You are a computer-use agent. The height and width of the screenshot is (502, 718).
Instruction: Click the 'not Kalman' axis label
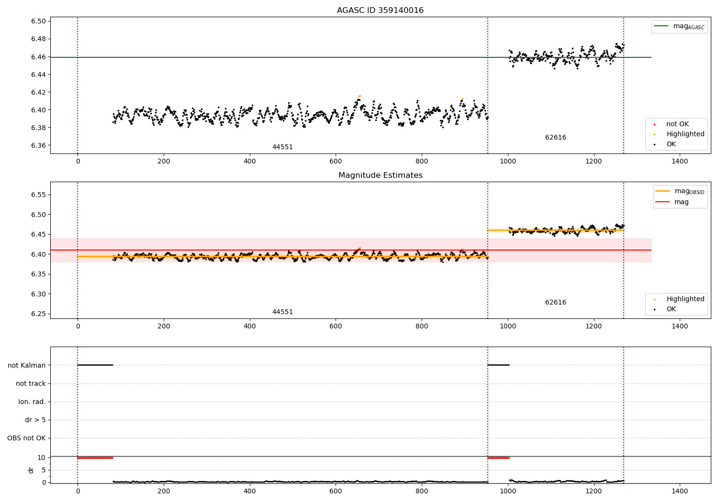[27, 366]
